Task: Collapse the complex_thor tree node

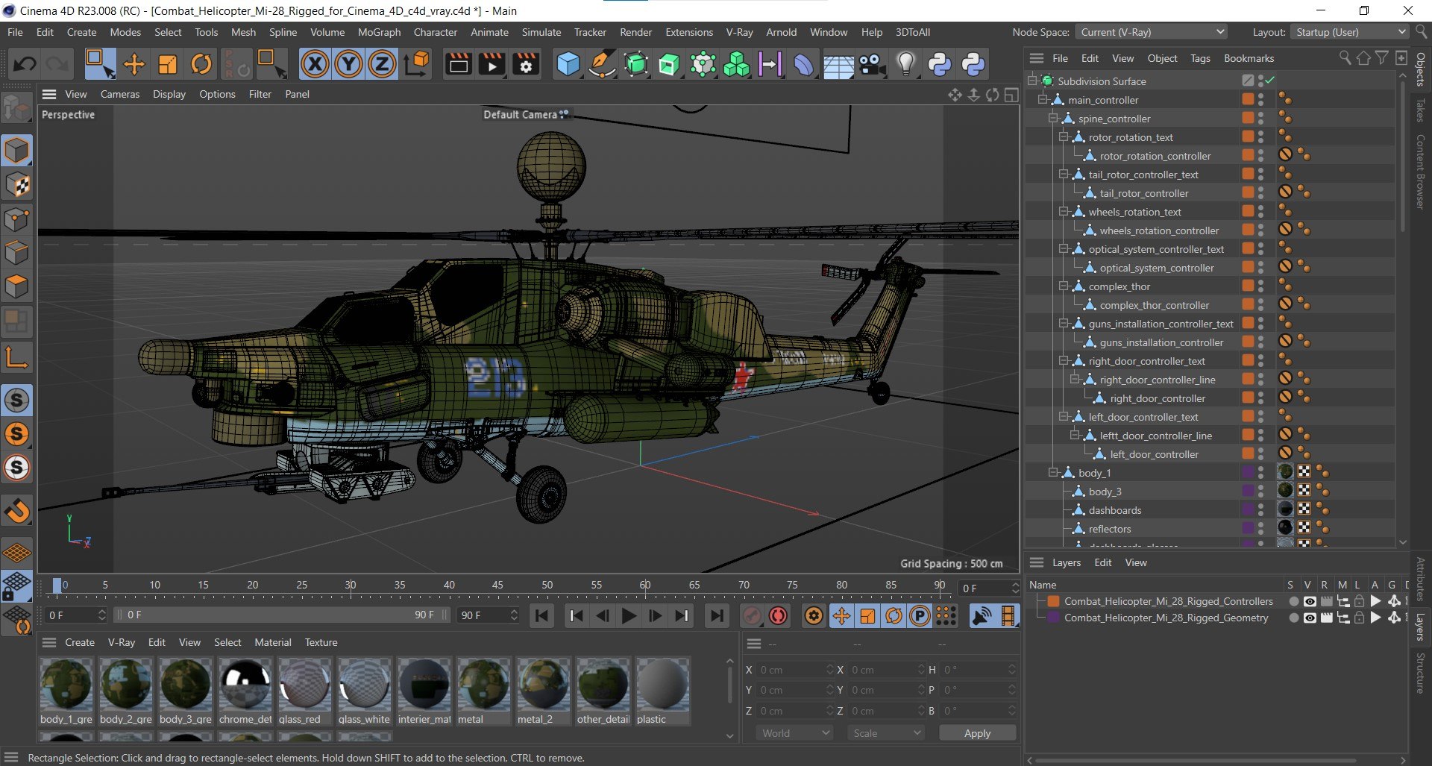Action: 1064,286
